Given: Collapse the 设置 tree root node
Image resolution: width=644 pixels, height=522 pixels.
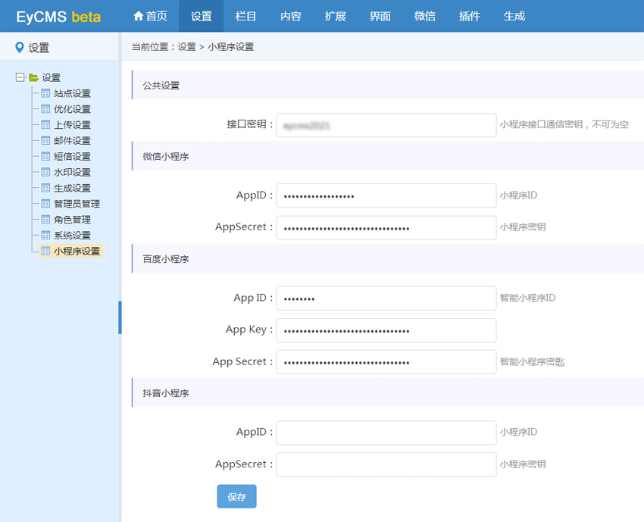Looking at the screenshot, I should click(20, 77).
